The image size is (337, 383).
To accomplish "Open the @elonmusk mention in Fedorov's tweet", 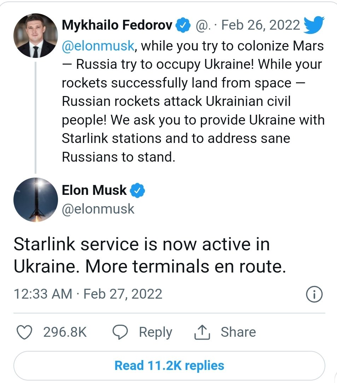I will click(98, 46).
